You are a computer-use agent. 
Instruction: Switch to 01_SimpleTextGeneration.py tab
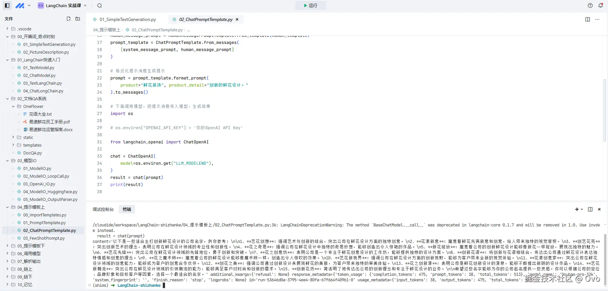(127, 19)
